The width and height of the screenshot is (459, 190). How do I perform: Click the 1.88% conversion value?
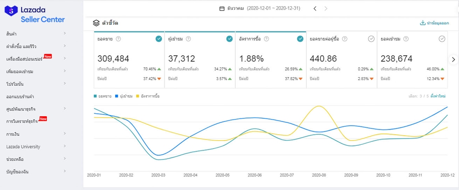coord(251,59)
